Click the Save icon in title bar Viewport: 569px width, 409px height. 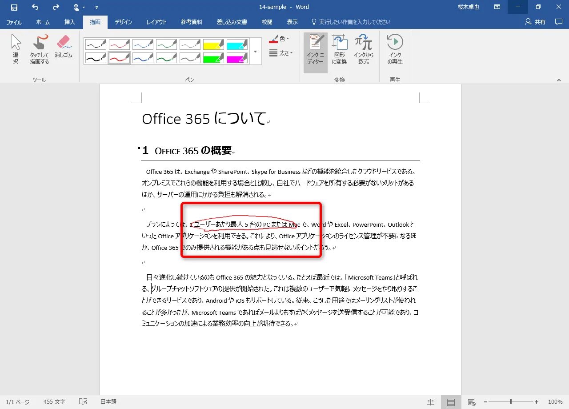click(14, 7)
